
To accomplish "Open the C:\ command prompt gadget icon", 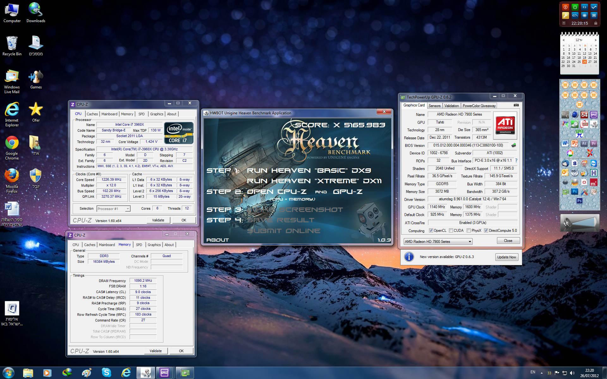I will coord(575,15).
